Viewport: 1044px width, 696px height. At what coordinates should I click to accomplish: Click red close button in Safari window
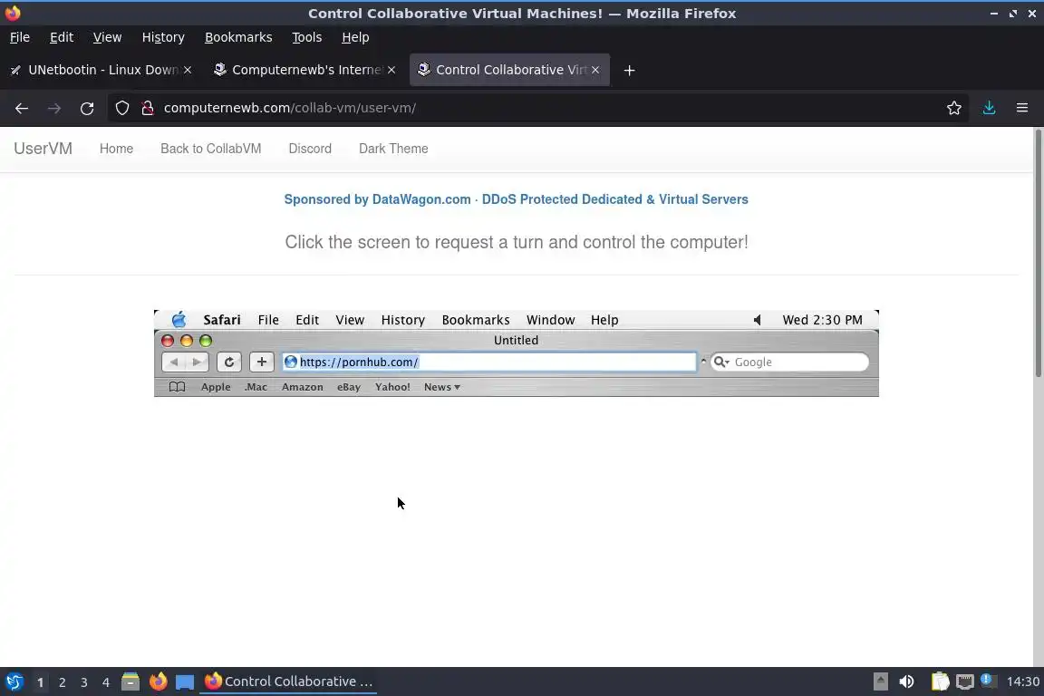pos(168,341)
